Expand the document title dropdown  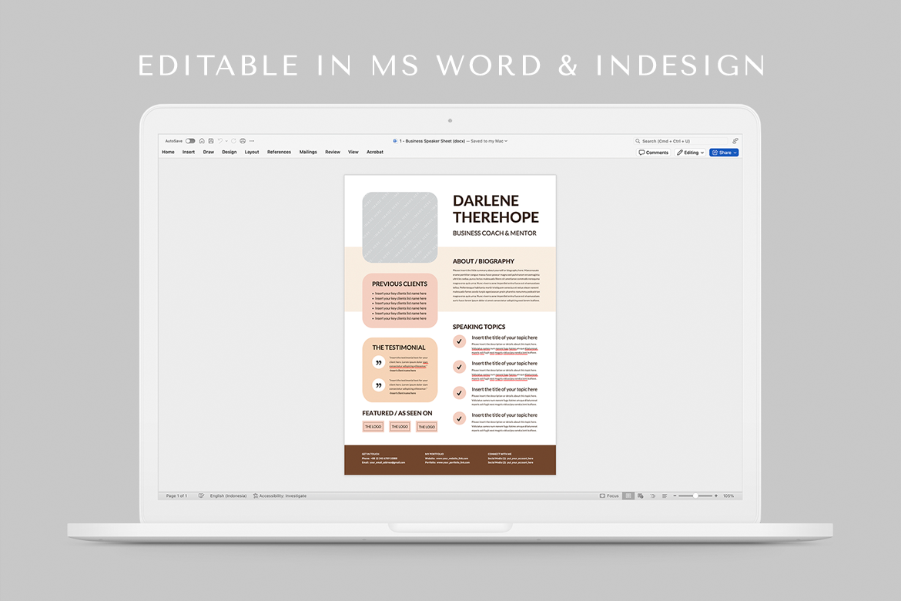pyautogui.click(x=506, y=141)
